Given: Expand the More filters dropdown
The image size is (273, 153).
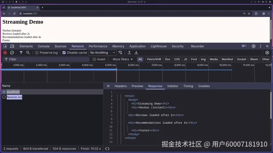Looking at the screenshot, I should click(123, 59).
